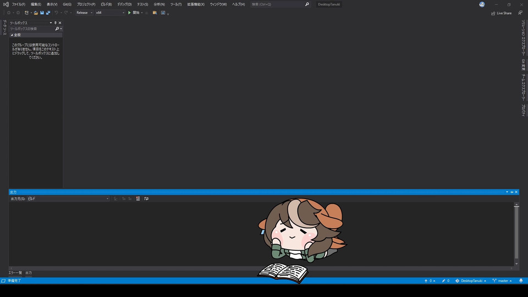The height and width of the screenshot is (297, 528).
Task: Open the デバッグ(D) menu
Action: [124, 4]
